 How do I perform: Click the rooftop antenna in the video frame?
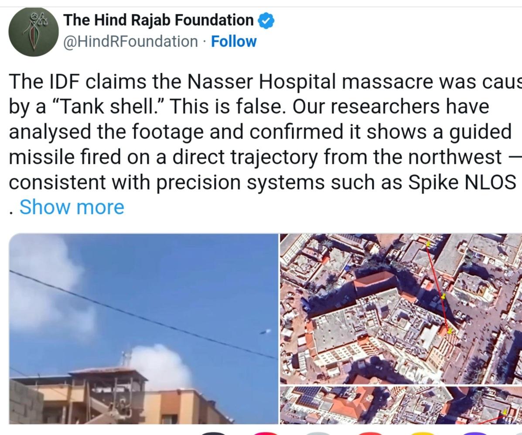click(x=126, y=358)
